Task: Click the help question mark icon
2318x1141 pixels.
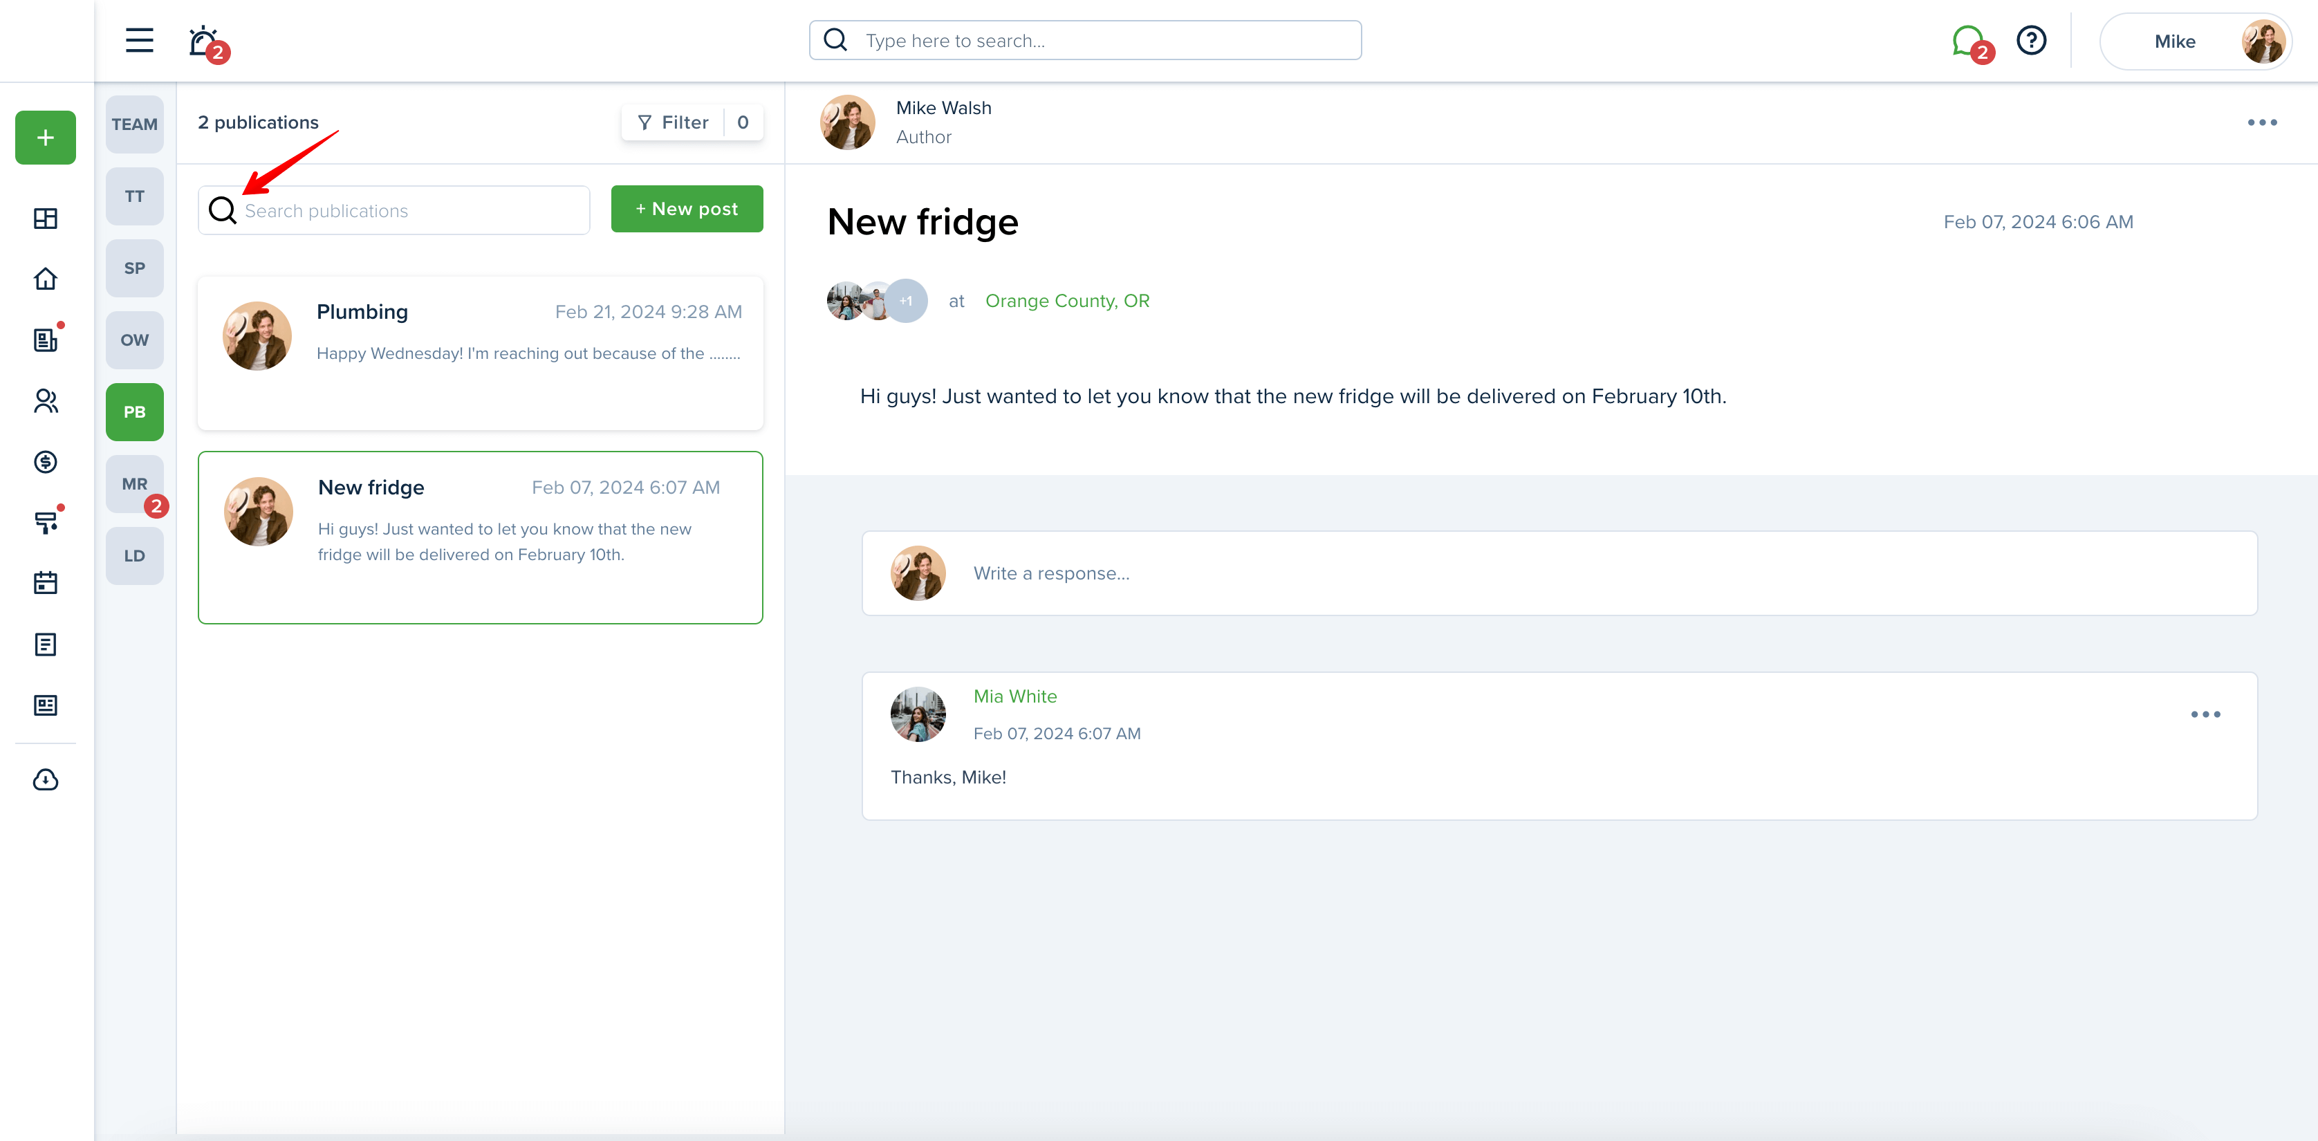Action: pos(2032,41)
